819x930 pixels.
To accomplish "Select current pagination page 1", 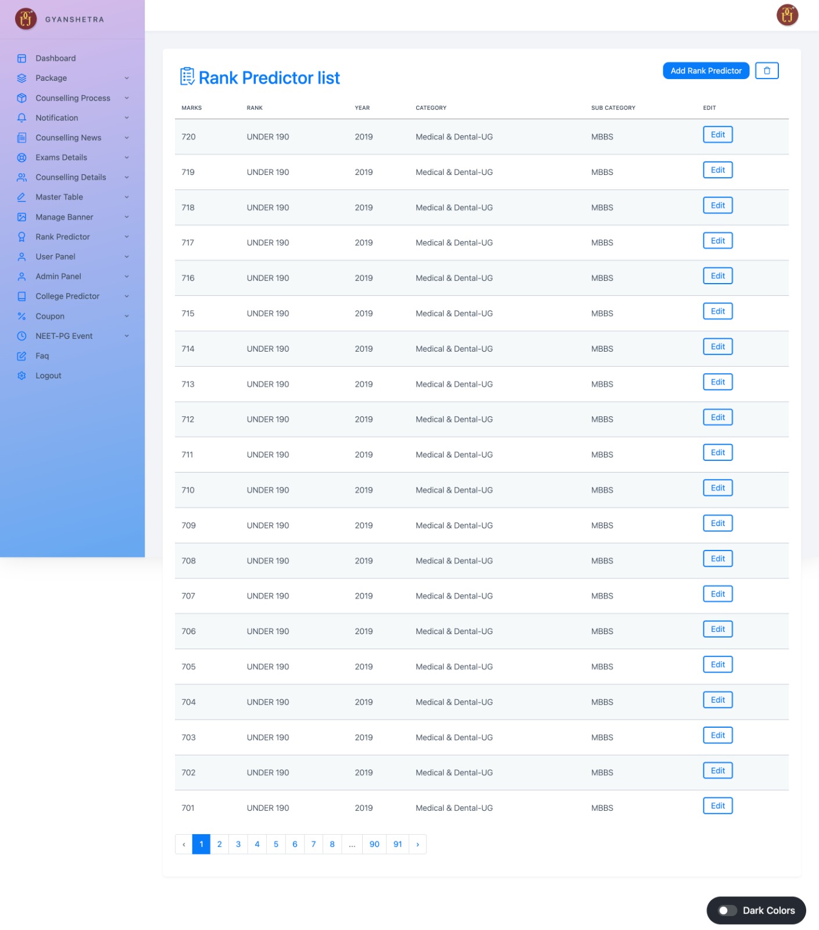I will click(x=201, y=844).
